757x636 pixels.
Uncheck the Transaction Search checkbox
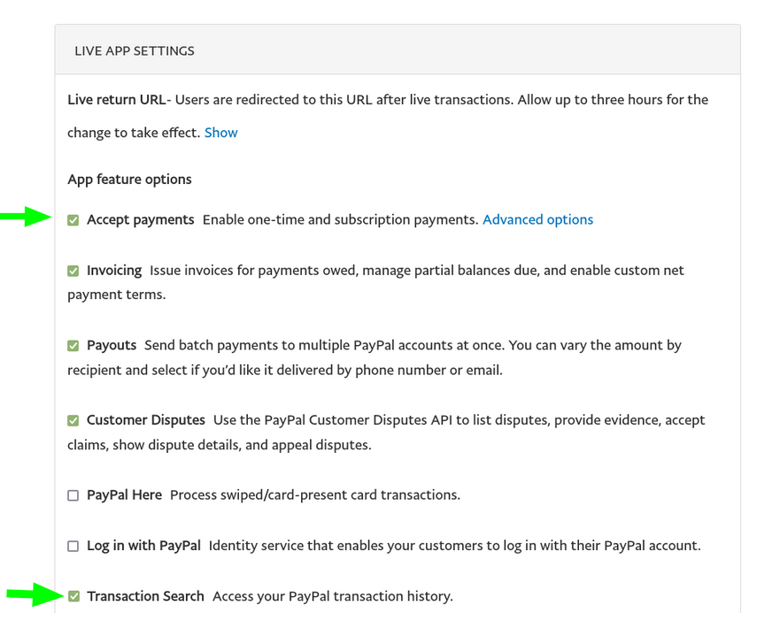point(73,597)
